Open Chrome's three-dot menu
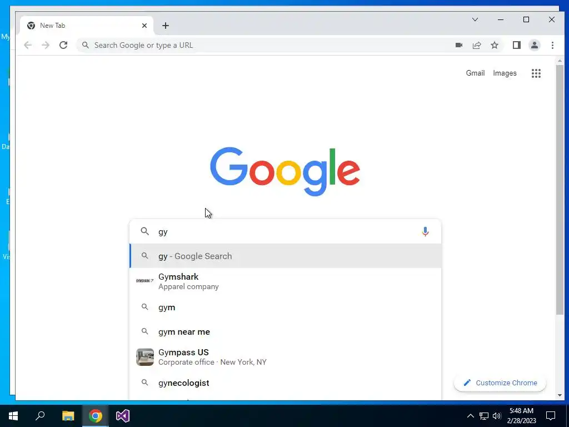 point(552,45)
